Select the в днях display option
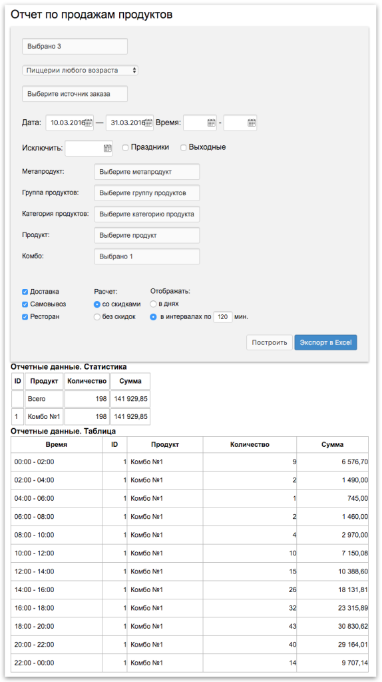 tap(153, 304)
